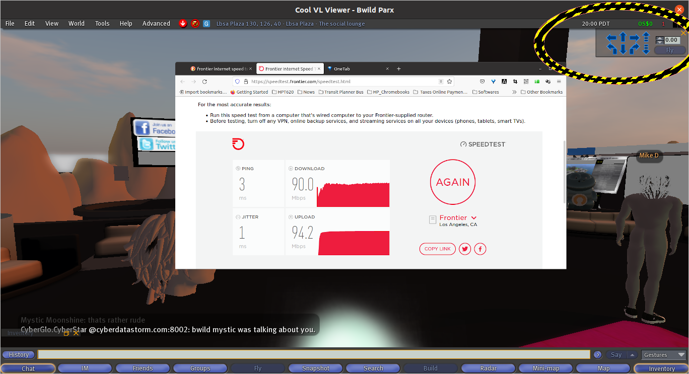Click the Lbsa Plaza location text
Viewport: 689px width, 374px height.
pyautogui.click(x=291, y=24)
